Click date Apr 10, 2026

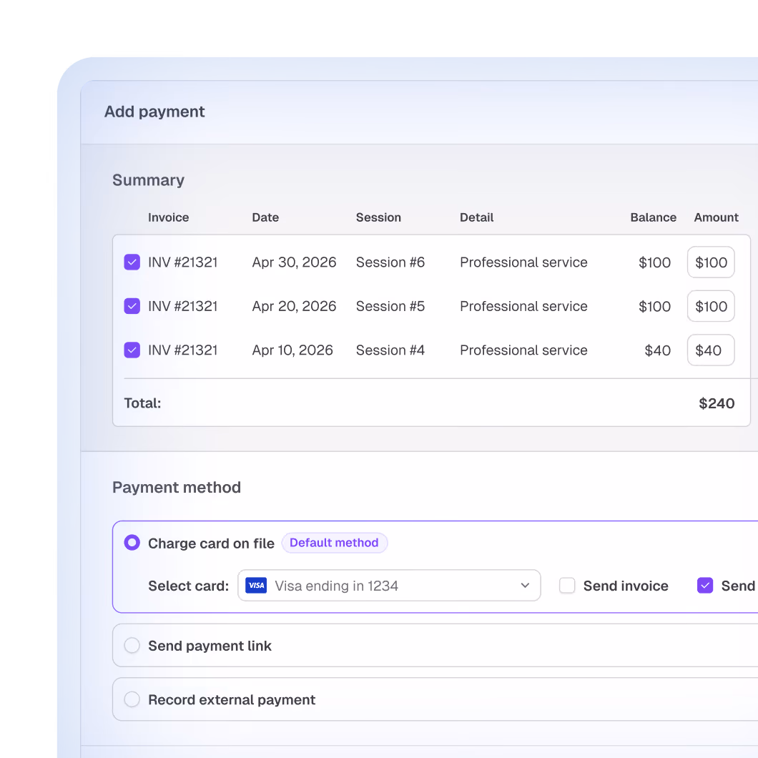292,350
